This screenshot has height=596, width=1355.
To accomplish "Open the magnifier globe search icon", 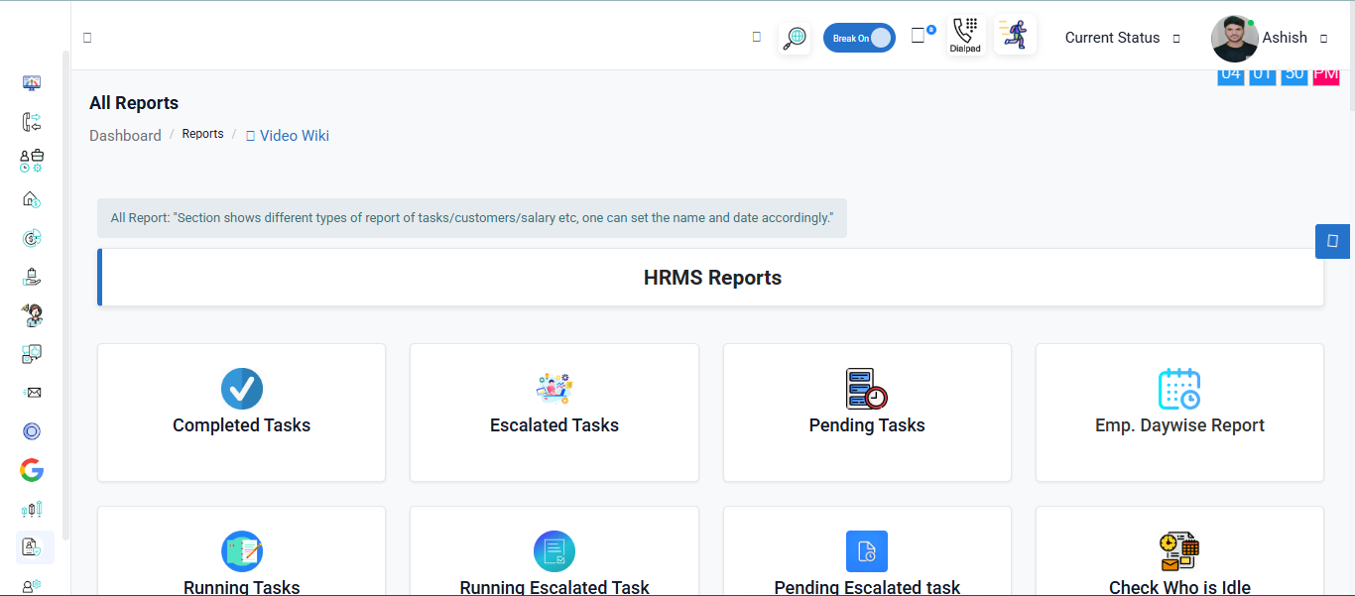I will tap(794, 37).
